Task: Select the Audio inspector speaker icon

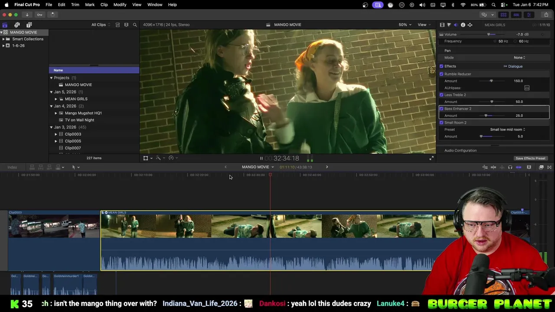Action: [x=456, y=25]
